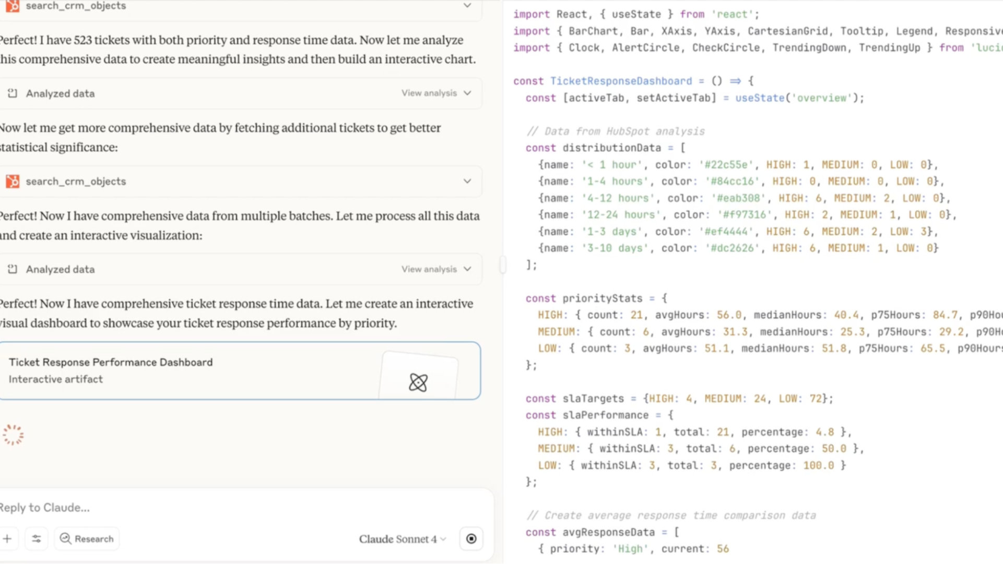
Task: Click the second View analysis link
Action: (x=429, y=269)
